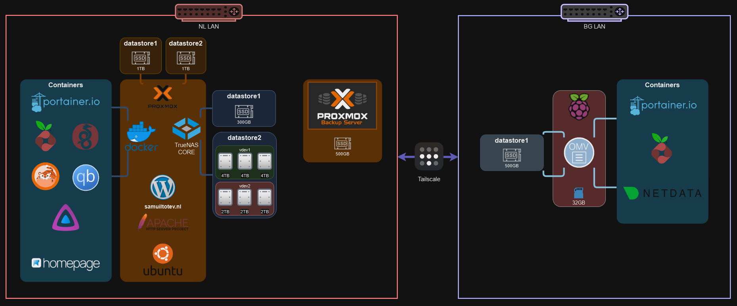Click the homepage logo in Containers

65,263
